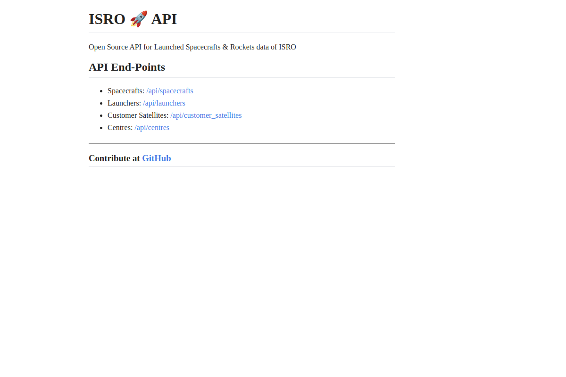Visit the GitHub contribute link
The image size is (566, 377).
click(x=157, y=158)
